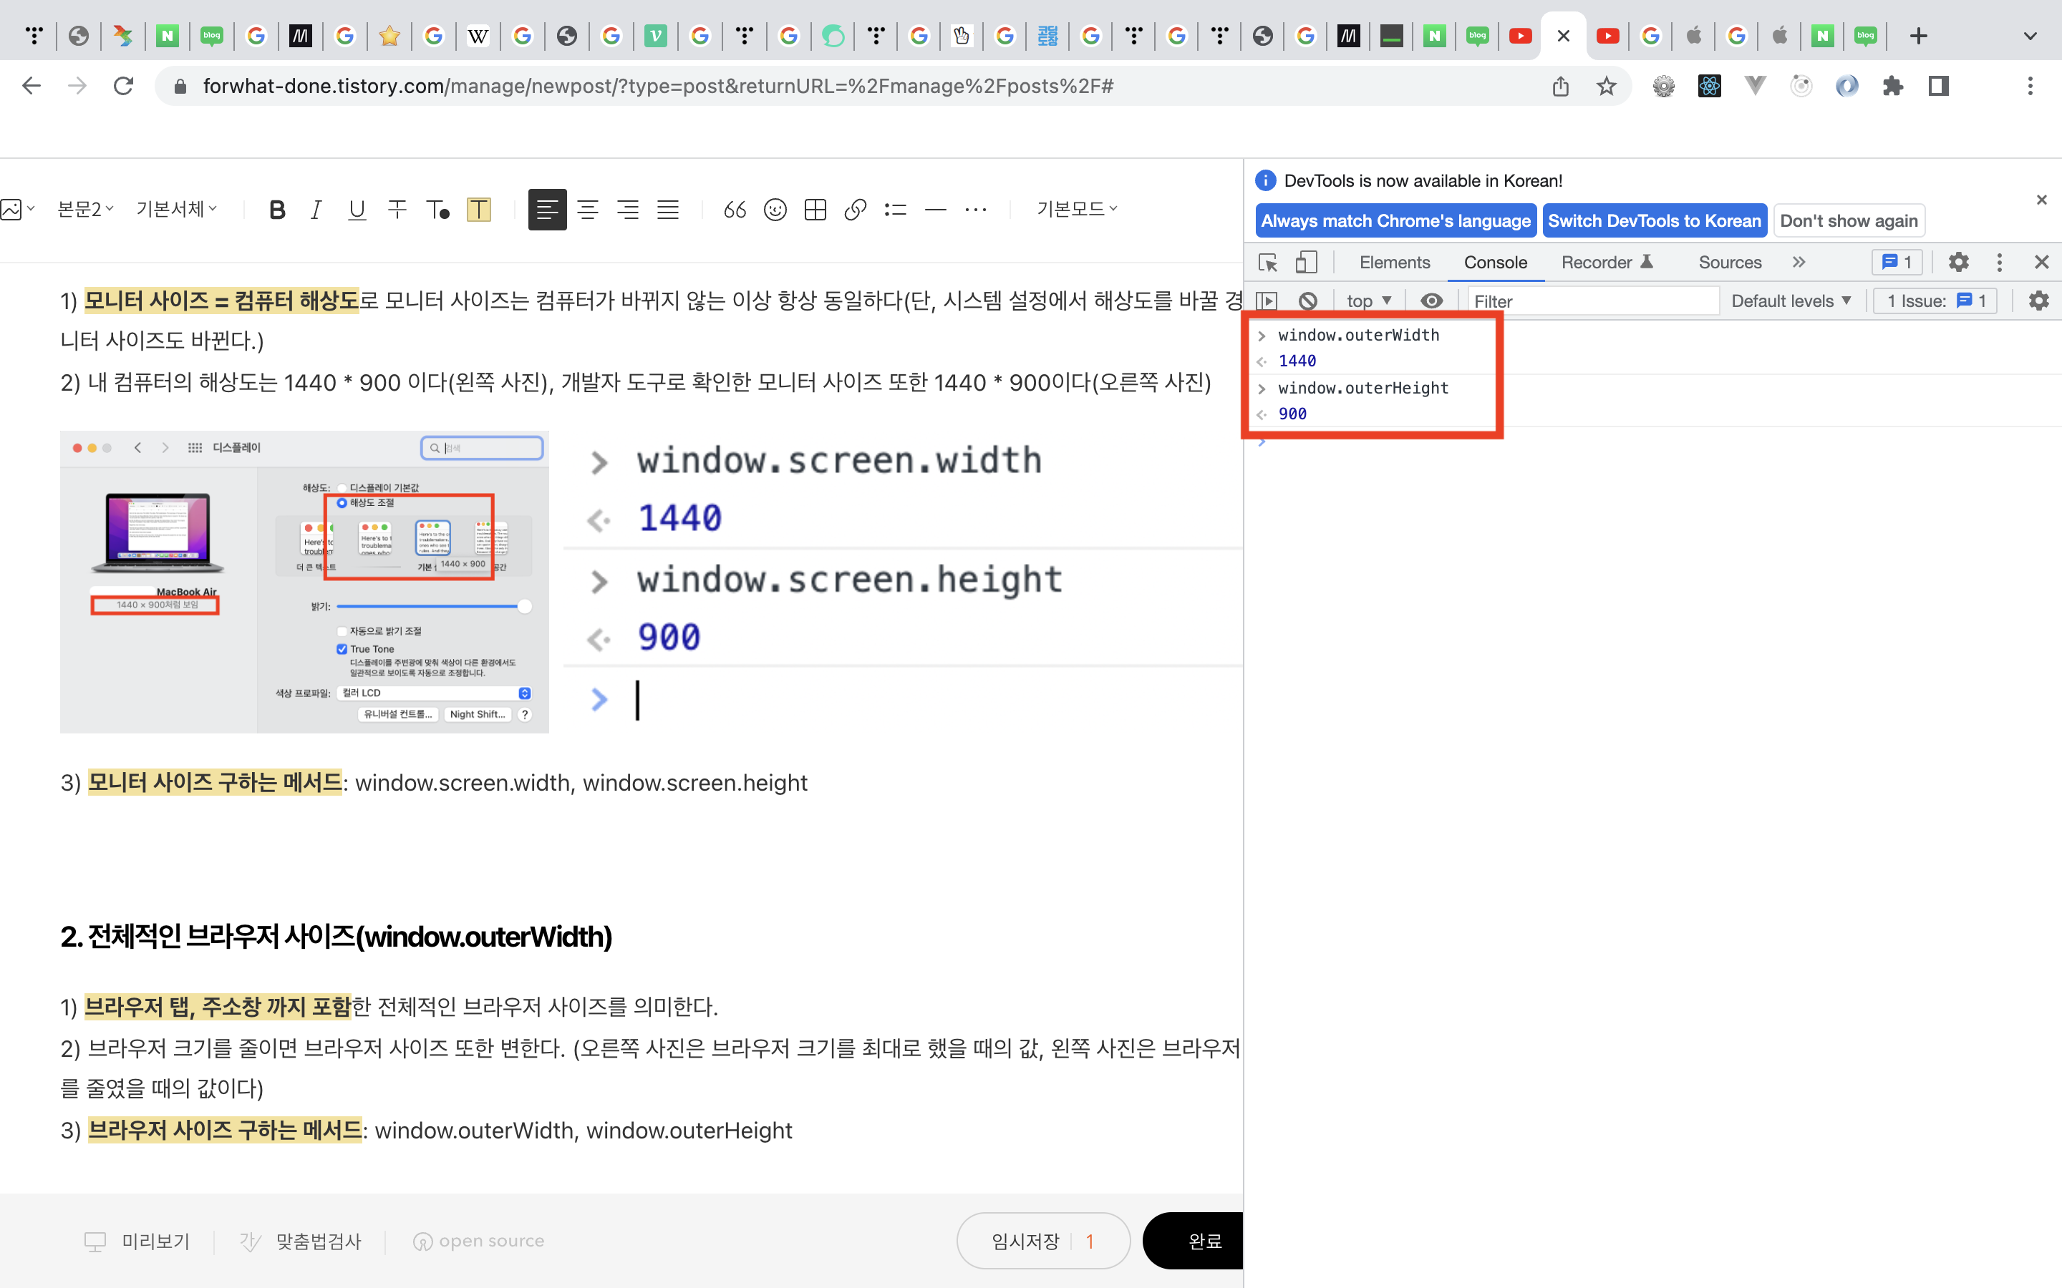The width and height of the screenshot is (2062, 1288).
Task: Add a hyperlink using the link icon
Action: 855,210
